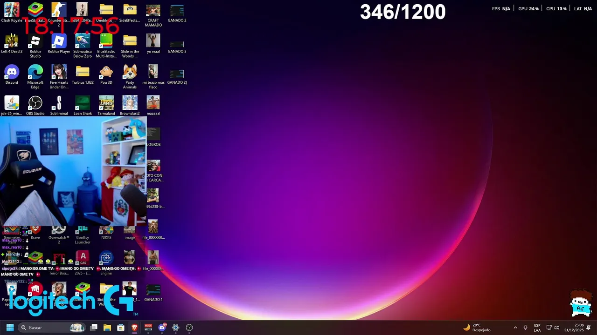Open the Settings gear in the taskbar
Screen dimensions: 597x335
coord(175,328)
